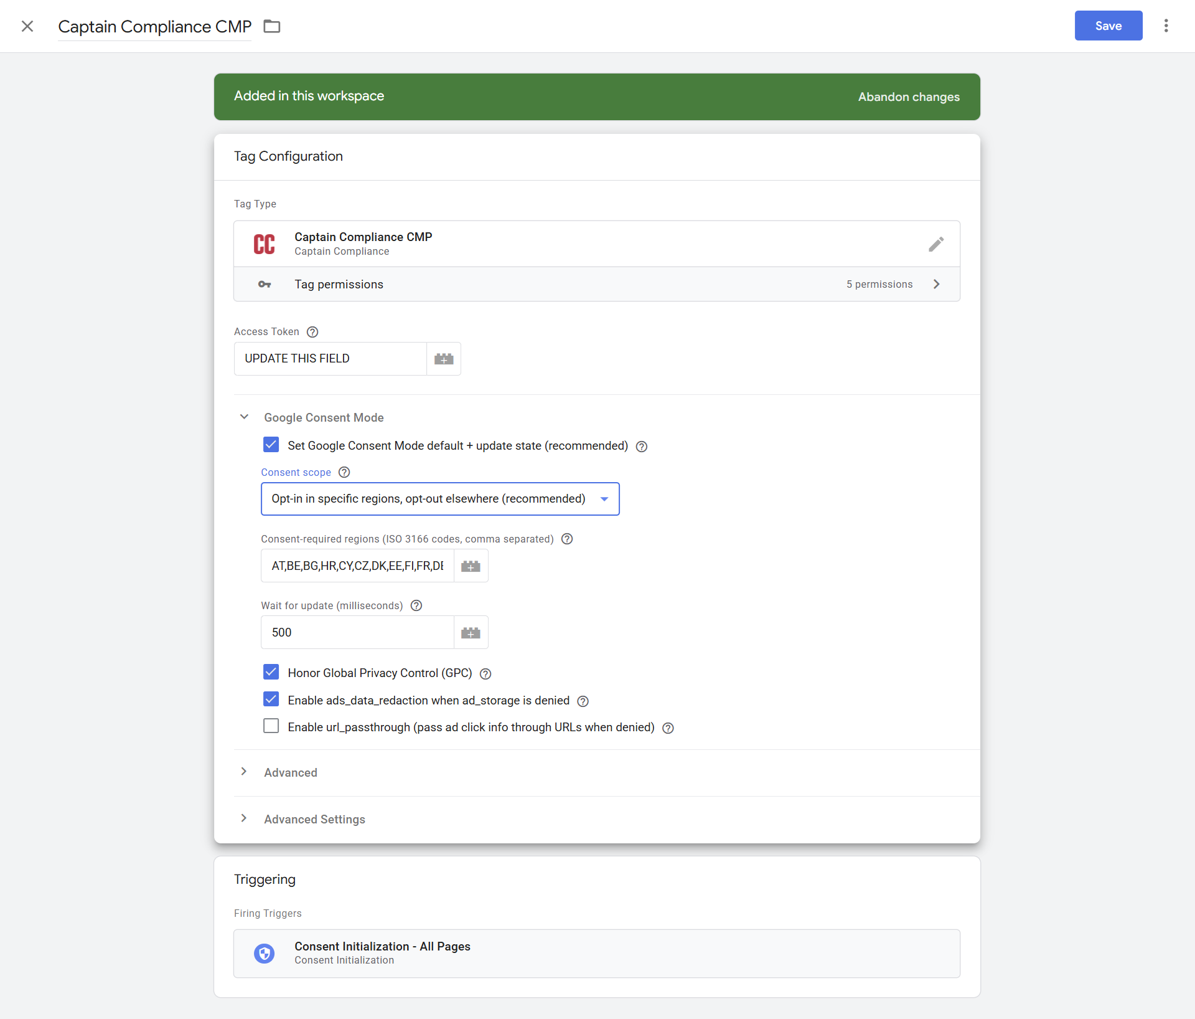Open the folder icon next to the tag name
Viewport: 1195px width, 1019px height.
(x=272, y=26)
